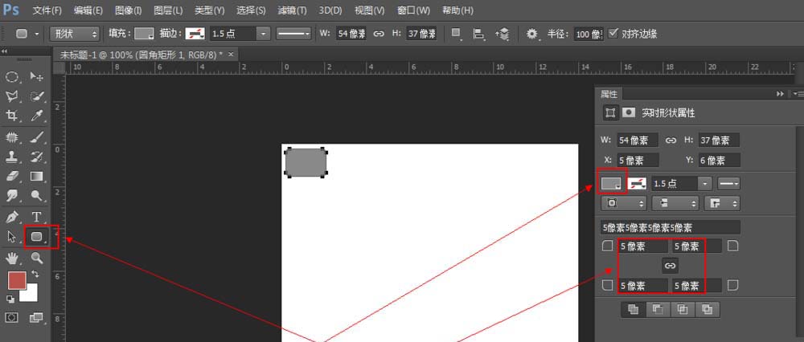This screenshot has height=342, width=804.
Task: Click the red foreground color swatch
Action: point(17,280)
